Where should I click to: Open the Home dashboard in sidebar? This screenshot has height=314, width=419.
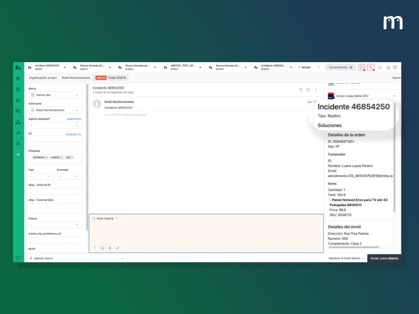(x=18, y=78)
